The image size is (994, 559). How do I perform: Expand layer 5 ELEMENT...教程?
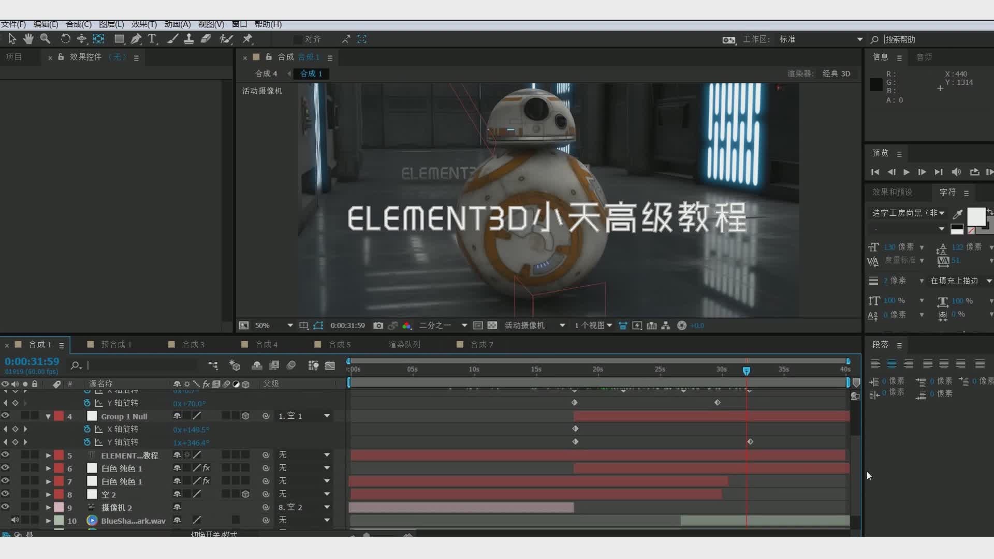(48, 455)
